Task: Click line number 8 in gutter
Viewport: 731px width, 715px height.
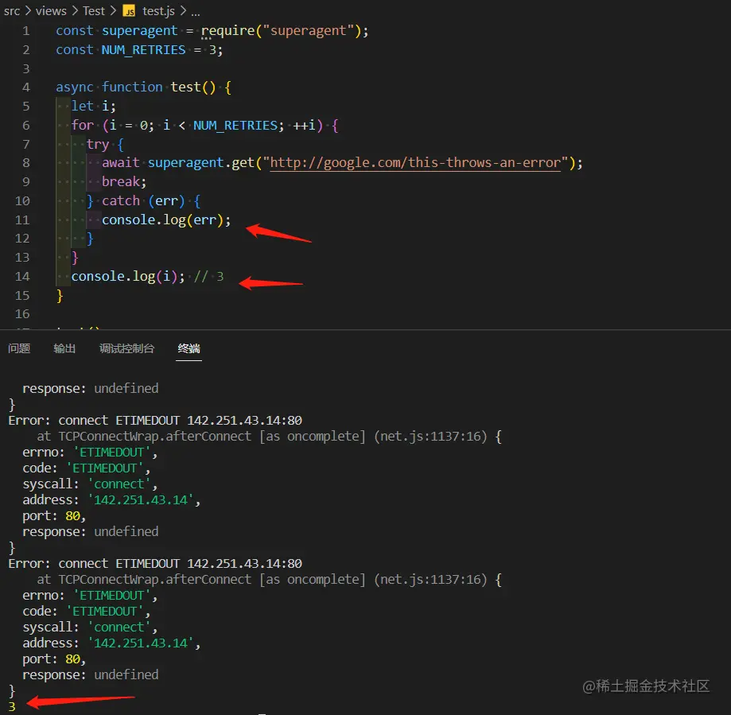Action: point(26,163)
